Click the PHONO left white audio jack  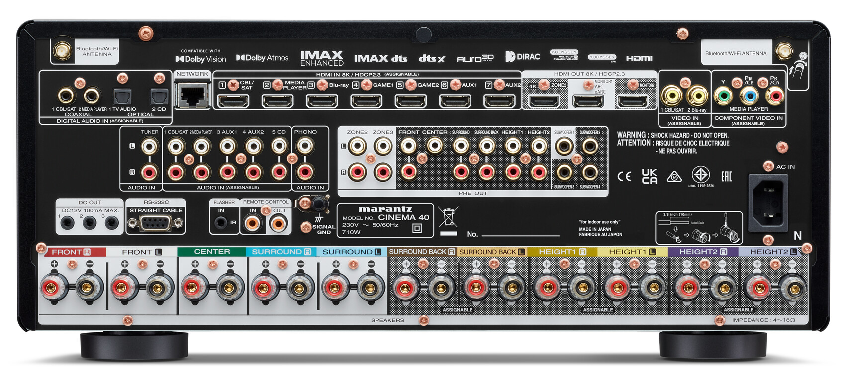(305, 146)
